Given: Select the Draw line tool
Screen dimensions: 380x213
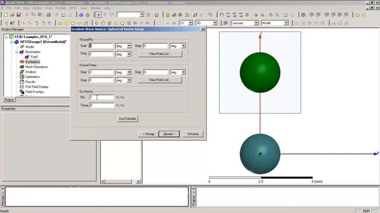Looking at the screenshot, I should click(x=23, y=23).
